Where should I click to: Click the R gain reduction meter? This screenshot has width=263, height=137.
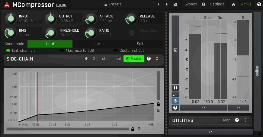(x=243, y=60)
